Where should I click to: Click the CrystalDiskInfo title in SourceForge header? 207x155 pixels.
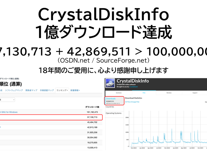(133, 81)
